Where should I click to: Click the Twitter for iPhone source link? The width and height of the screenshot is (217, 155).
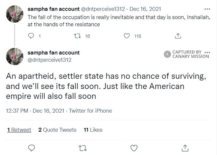[90, 111]
